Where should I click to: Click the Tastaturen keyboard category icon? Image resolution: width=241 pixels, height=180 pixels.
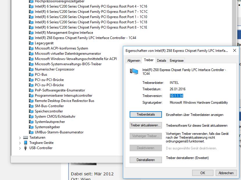pyautogui.click(x=26, y=137)
